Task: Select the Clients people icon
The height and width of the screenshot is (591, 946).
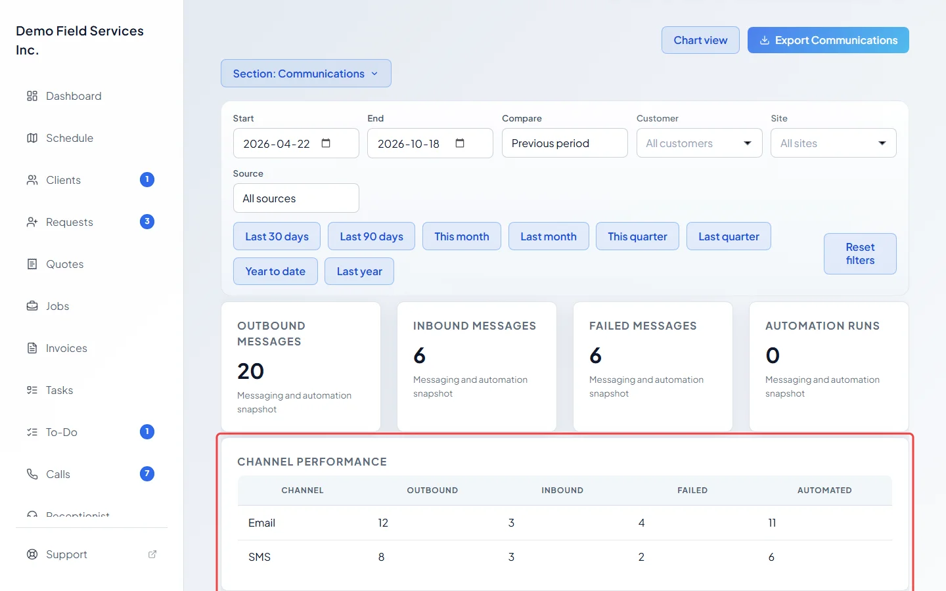Action: (x=32, y=180)
